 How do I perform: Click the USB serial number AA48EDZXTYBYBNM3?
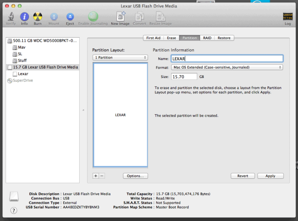click(81, 207)
